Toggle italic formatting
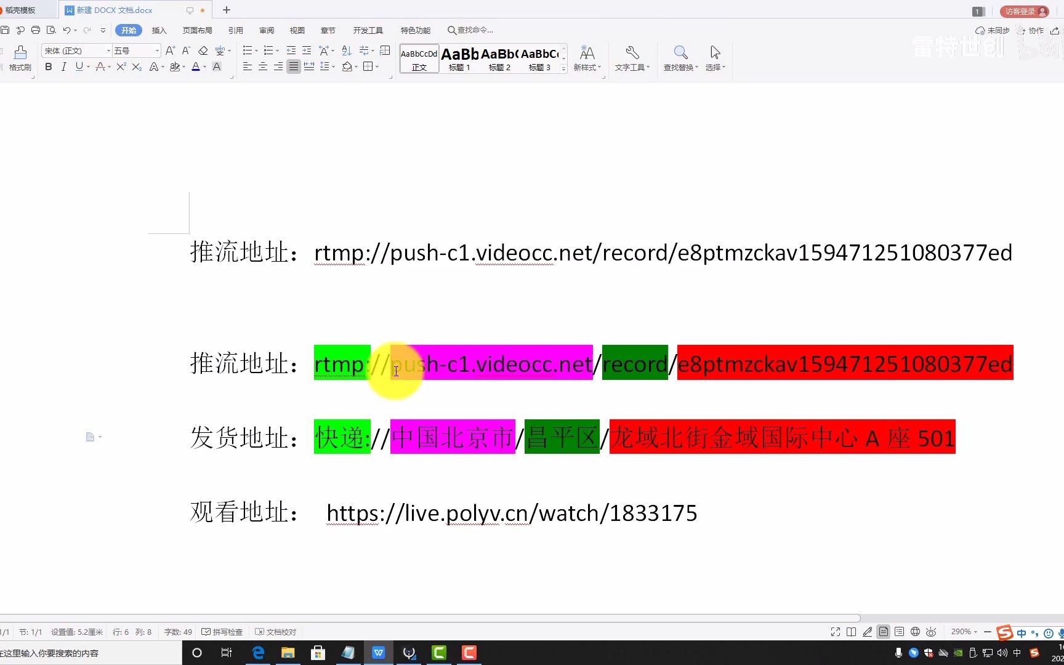This screenshot has height=665, width=1064. (63, 66)
